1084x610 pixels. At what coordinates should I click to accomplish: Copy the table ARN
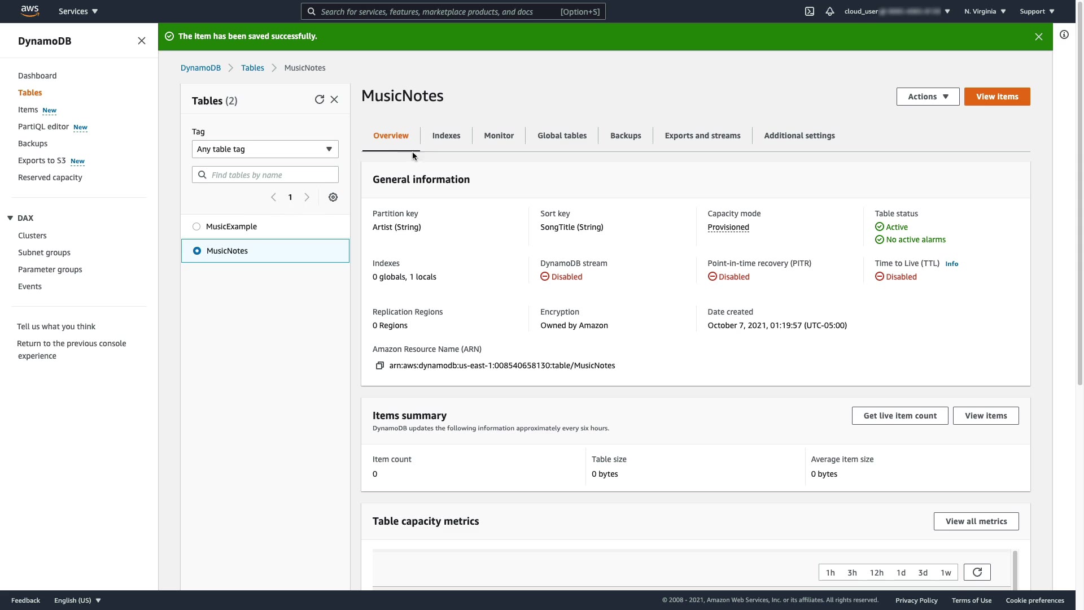[380, 366]
